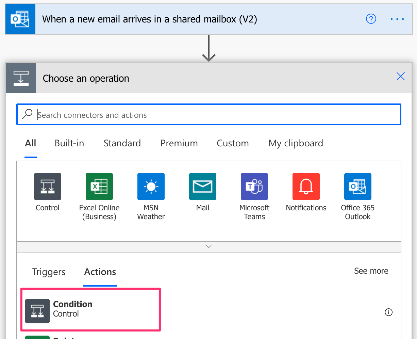The width and height of the screenshot is (417, 339).
Task: Choose the Office 365 Outlook connector
Action: (358, 187)
